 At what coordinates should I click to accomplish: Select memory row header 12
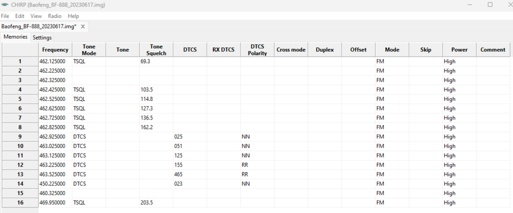[20, 165]
